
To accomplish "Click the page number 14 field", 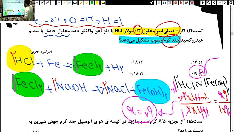I will point(219,3).
